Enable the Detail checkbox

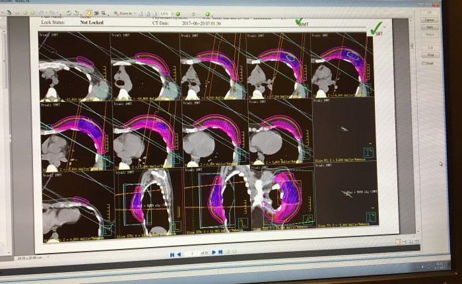click(x=424, y=63)
